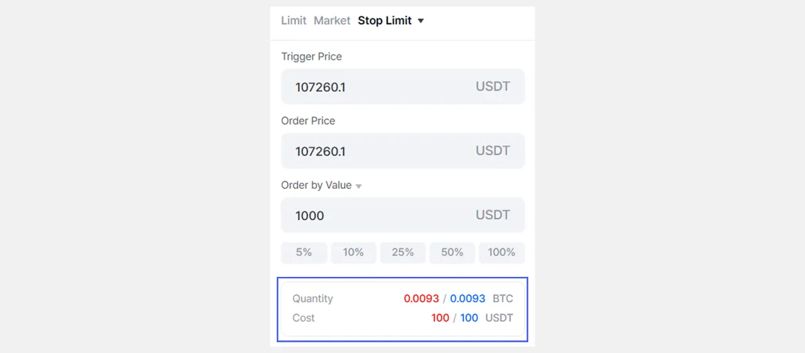Set order size to 100%

coord(501,252)
